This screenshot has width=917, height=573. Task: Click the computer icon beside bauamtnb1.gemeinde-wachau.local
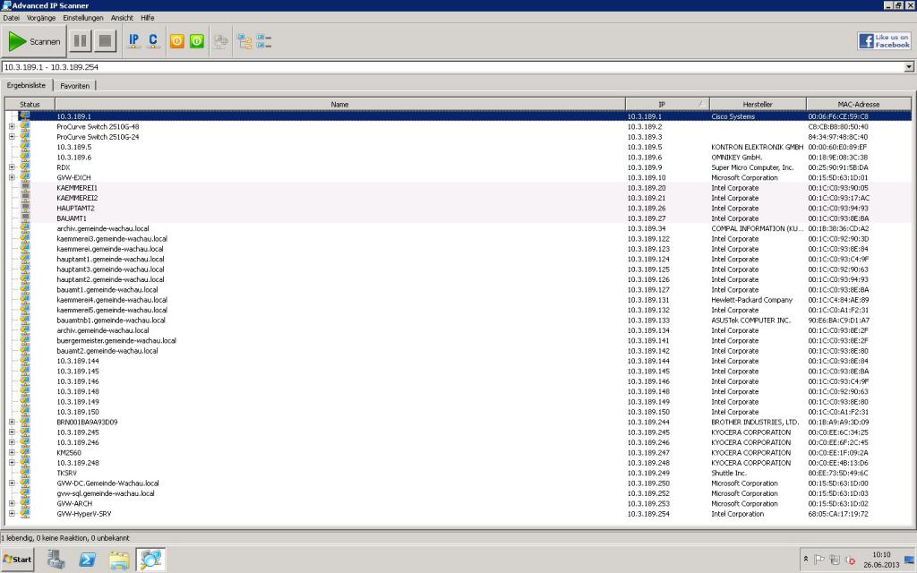[x=25, y=320]
